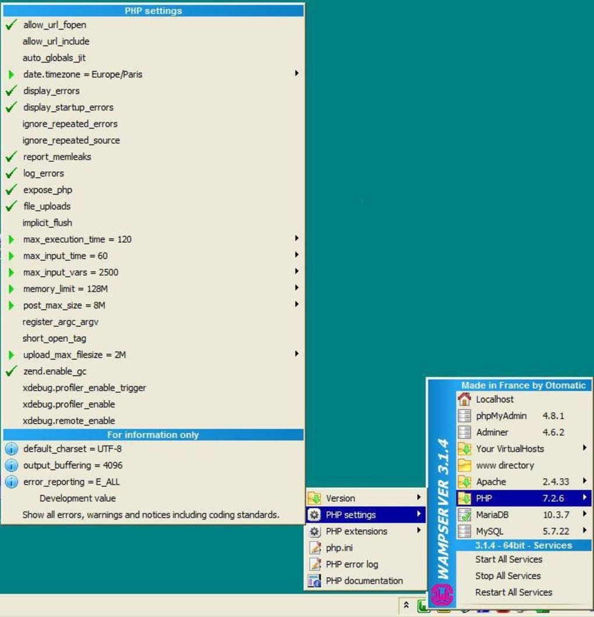Open the php.ini file
This screenshot has height=617, width=594.
(340, 548)
